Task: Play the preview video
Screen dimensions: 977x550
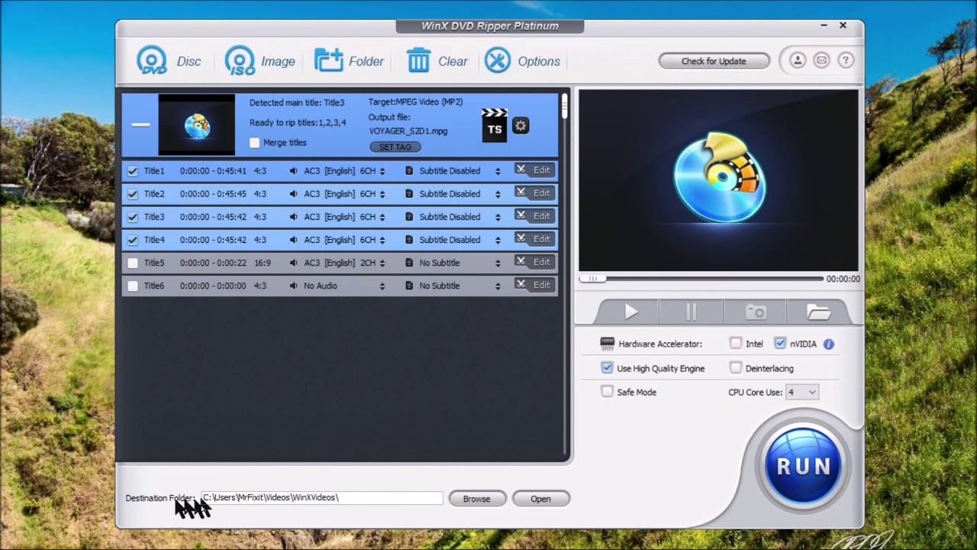Action: 631,312
